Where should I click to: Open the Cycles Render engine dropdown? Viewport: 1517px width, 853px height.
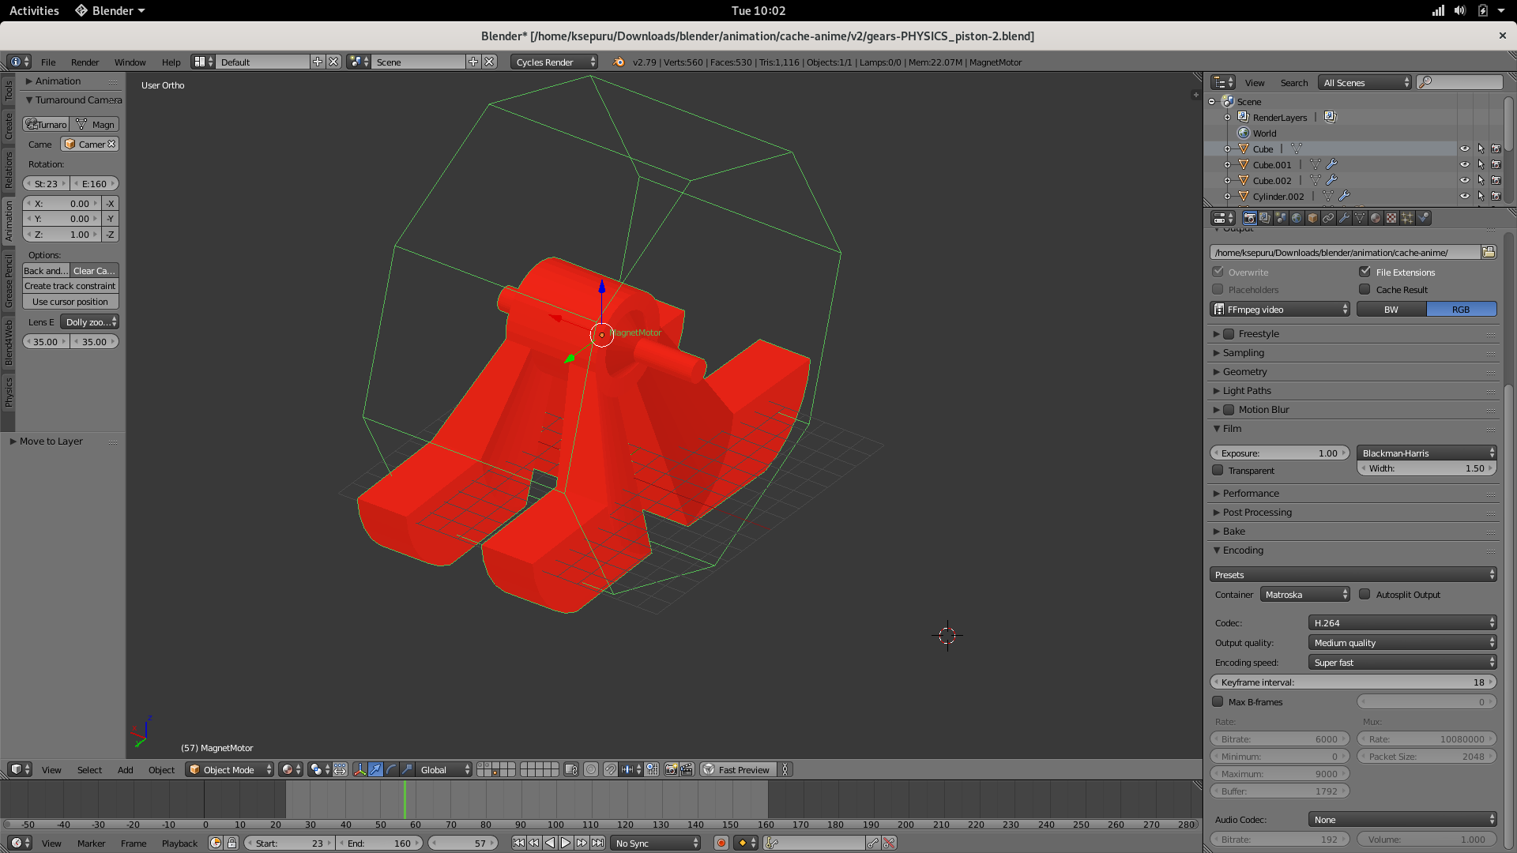(x=554, y=62)
